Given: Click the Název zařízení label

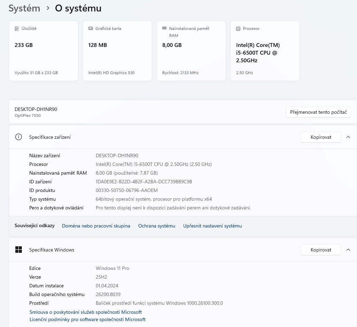Looking at the screenshot, I should (x=45, y=155).
